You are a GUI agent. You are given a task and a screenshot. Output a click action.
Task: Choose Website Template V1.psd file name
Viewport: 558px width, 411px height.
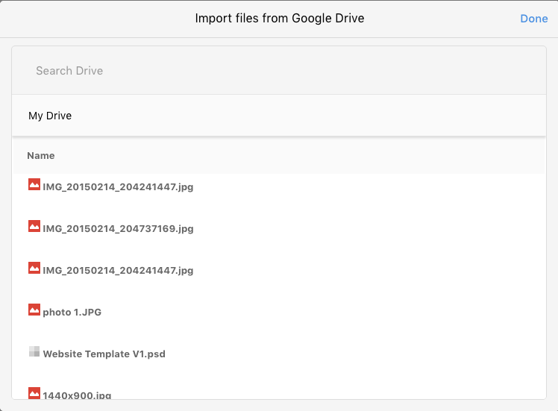click(104, 354)
